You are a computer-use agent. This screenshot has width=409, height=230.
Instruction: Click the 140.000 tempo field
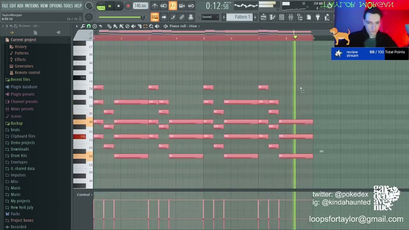(x=140, y=6)
